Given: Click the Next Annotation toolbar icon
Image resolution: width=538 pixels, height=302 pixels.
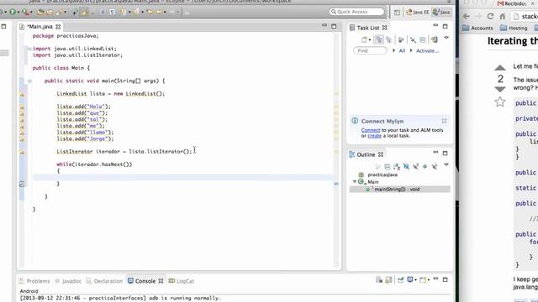Looking at the screenshot, I should (x=123, y=12).
